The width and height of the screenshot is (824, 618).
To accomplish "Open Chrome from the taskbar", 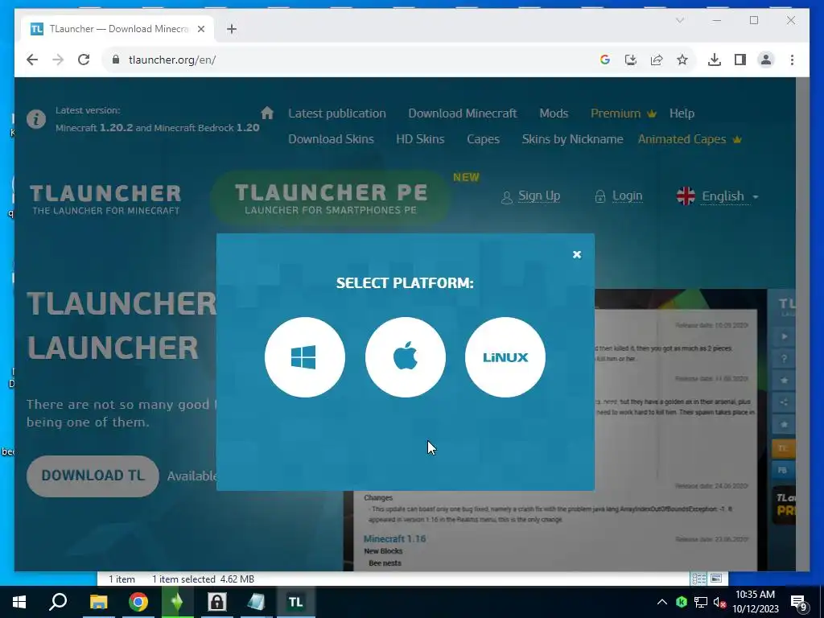I will pos(138,602).
